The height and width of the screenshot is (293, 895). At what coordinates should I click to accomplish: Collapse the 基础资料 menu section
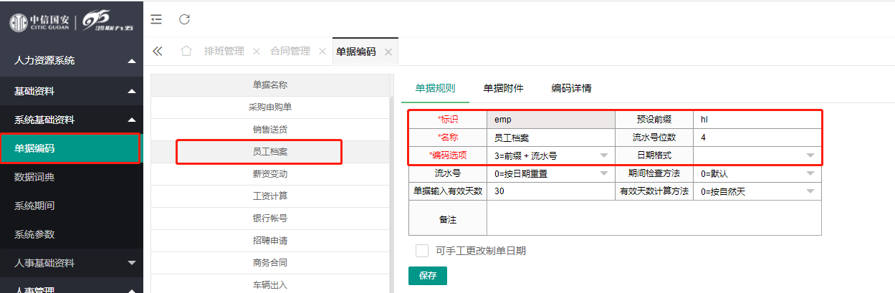click(72, 91)
